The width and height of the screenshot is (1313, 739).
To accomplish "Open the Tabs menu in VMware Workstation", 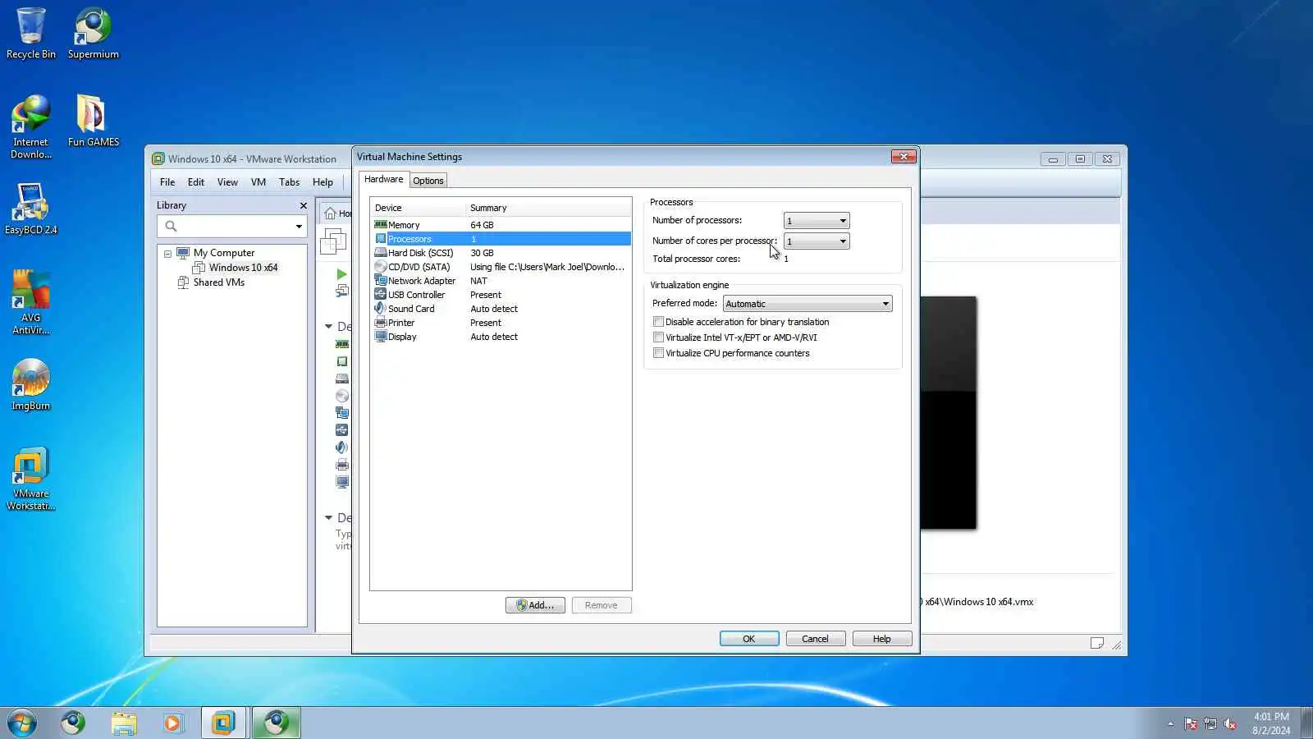I will (x=289, y=182).
